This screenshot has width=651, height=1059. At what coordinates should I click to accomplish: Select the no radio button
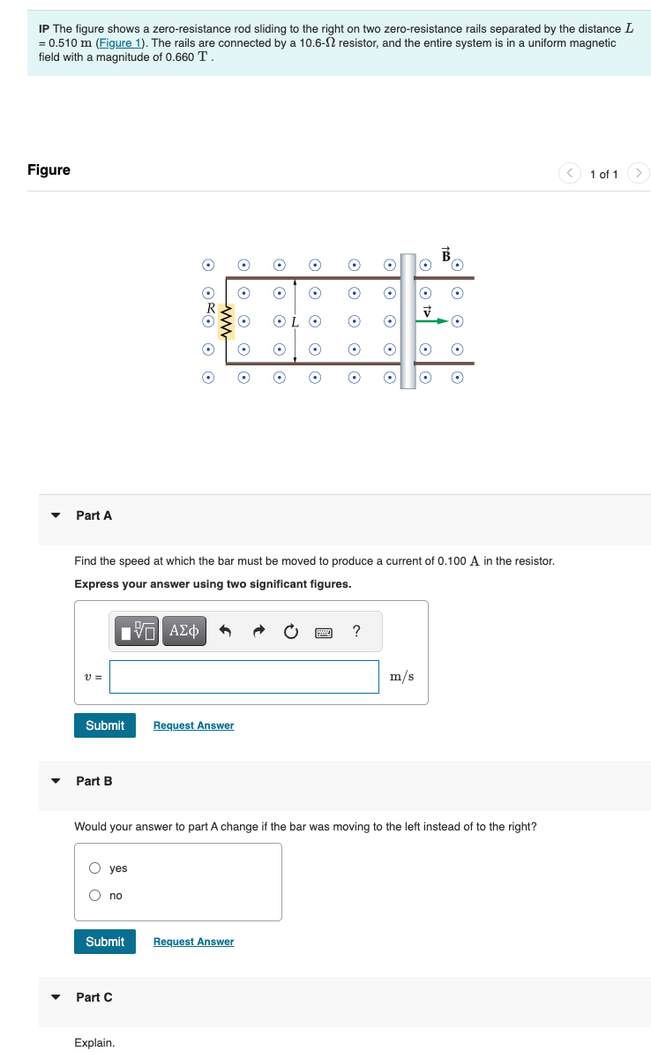(93, 895)
